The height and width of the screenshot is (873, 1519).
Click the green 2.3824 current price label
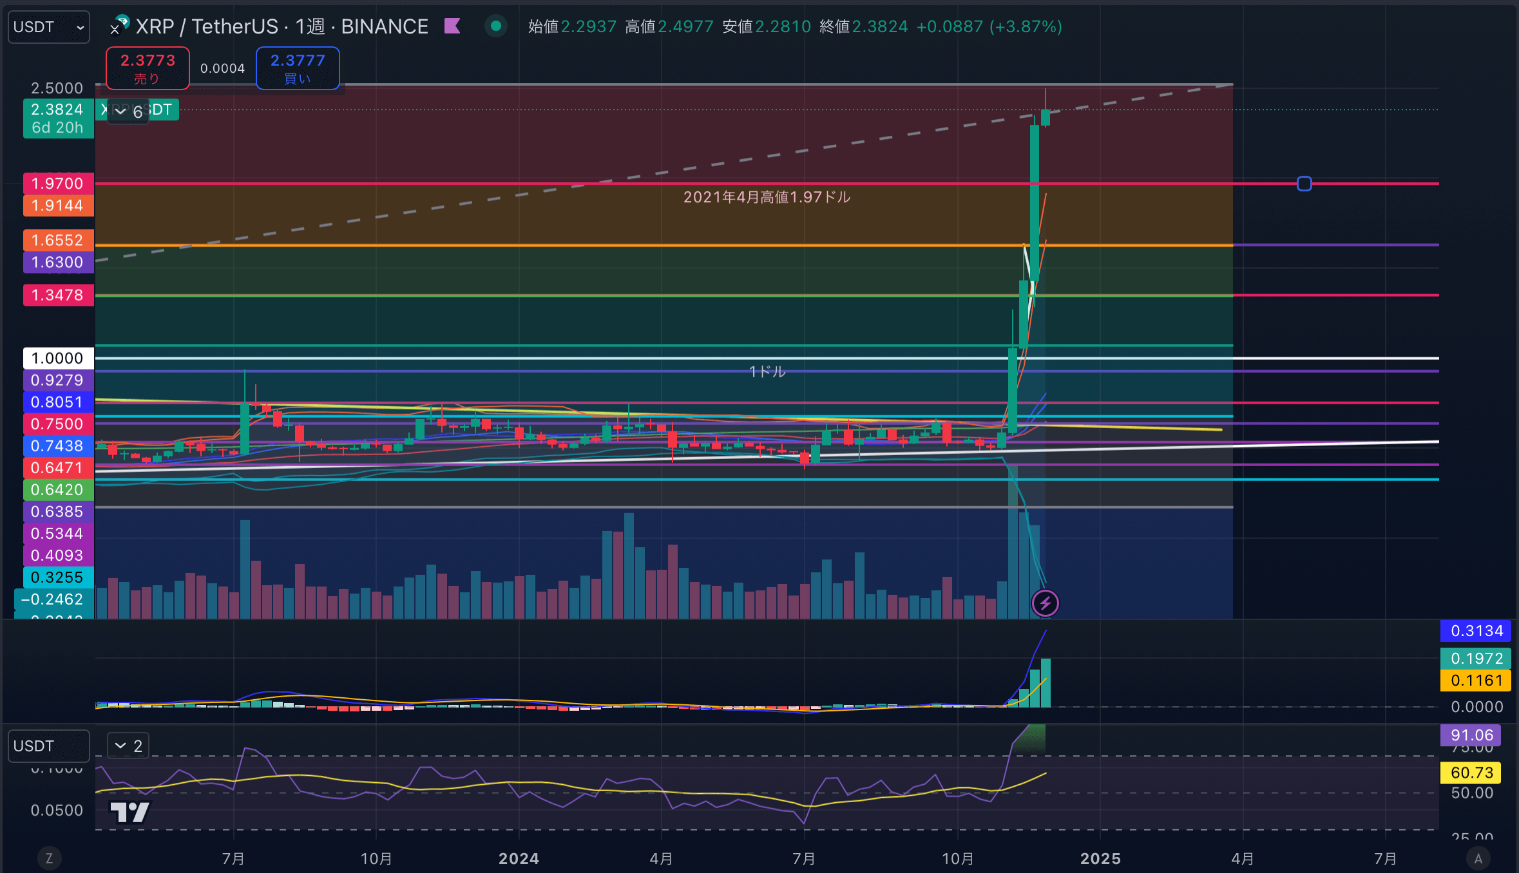tap(58, 109)
